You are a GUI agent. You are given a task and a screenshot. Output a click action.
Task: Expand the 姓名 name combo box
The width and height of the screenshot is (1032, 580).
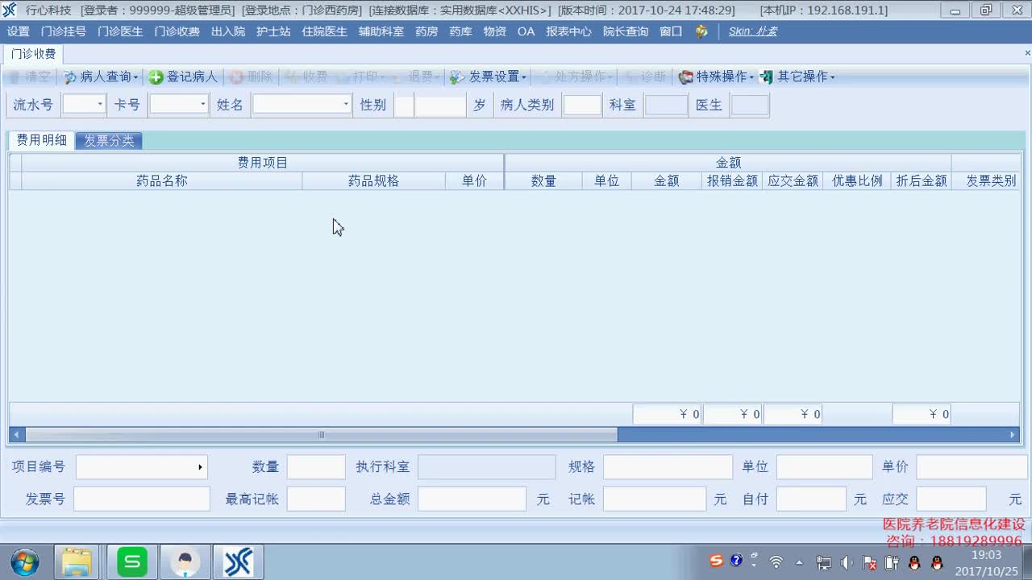coord(345,104)
